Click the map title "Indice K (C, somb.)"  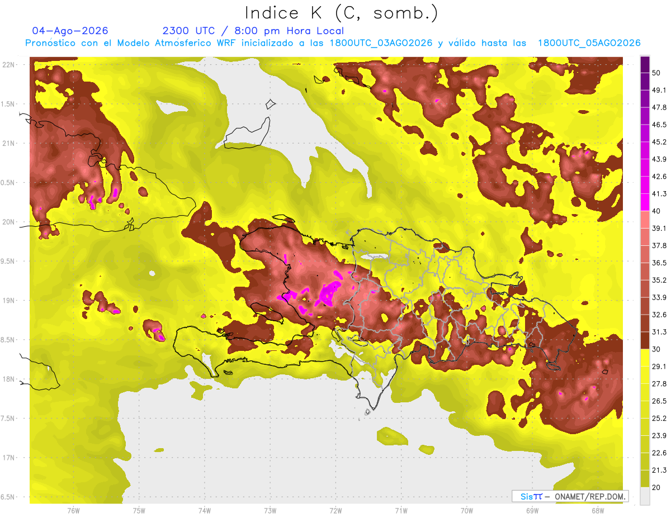[x=341, y=12]
